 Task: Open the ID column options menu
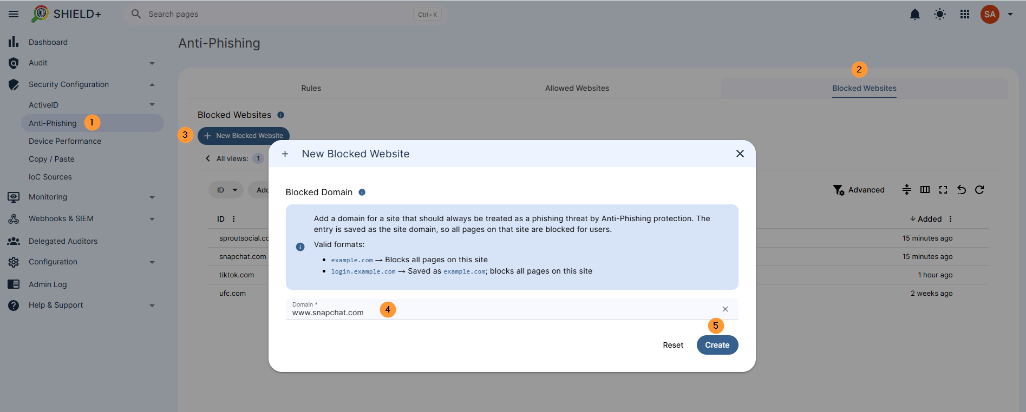[234, 219]
